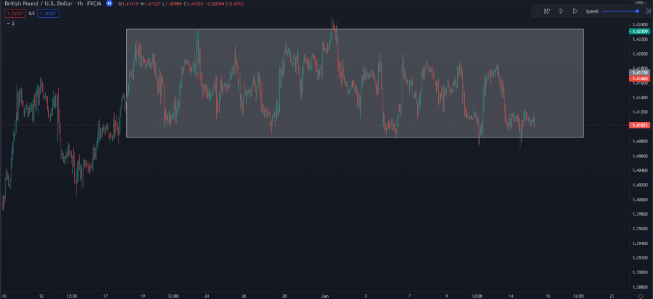Click the green 1.42309 price label
The image size is (653, 299).
click(x=640, y=31)
